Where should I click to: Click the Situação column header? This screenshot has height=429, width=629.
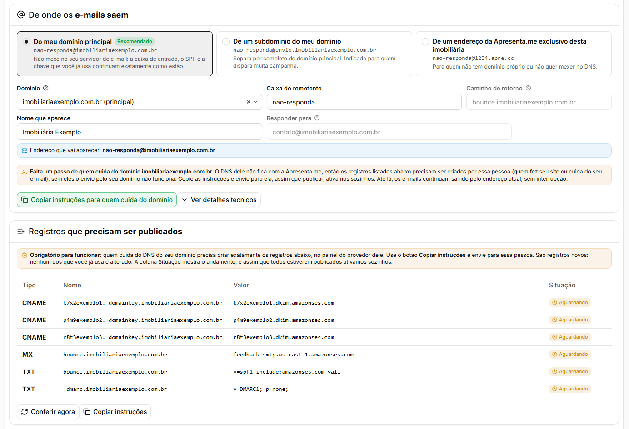562,285
